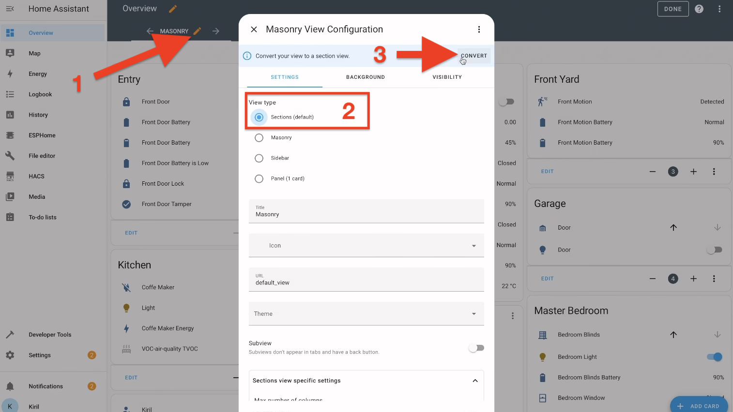Click EDIT on the Entry card
Image resolution: width=733 pixels, height=412 pixels.
pos(131,233)
